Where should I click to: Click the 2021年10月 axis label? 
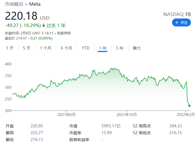(x=126, y=115)
